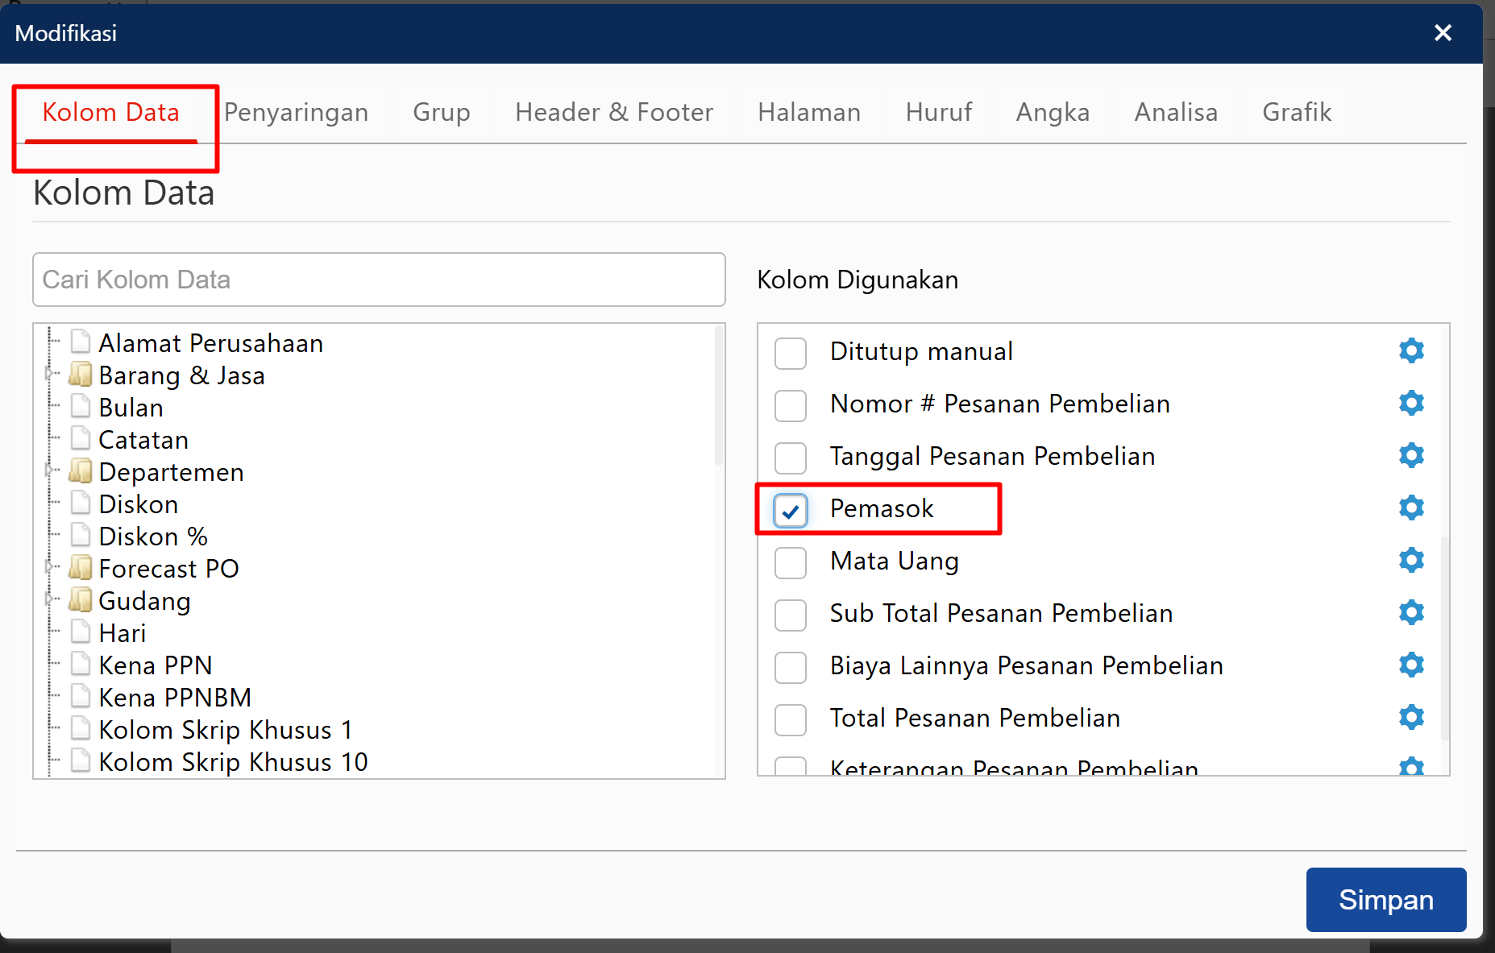Click the Simpan button
The image size is (1495, 953).
click(x=1385, y=899)
